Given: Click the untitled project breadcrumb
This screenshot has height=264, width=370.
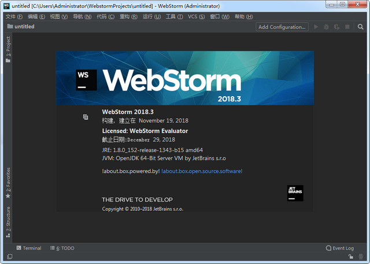Looking at the screenshot, I should click(21, 27).
